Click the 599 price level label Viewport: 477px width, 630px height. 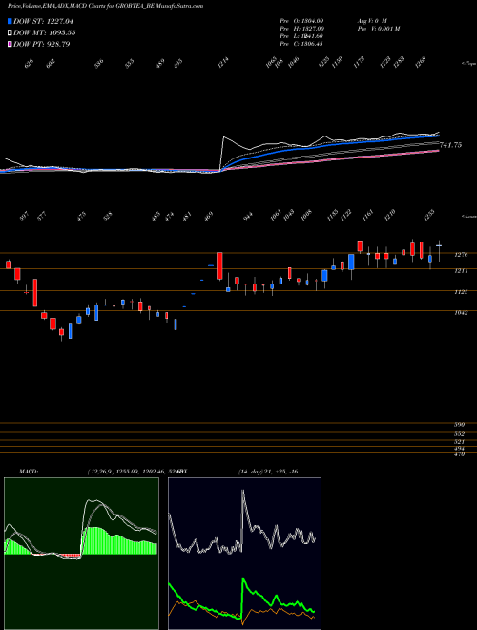click(x=459, y=424)
